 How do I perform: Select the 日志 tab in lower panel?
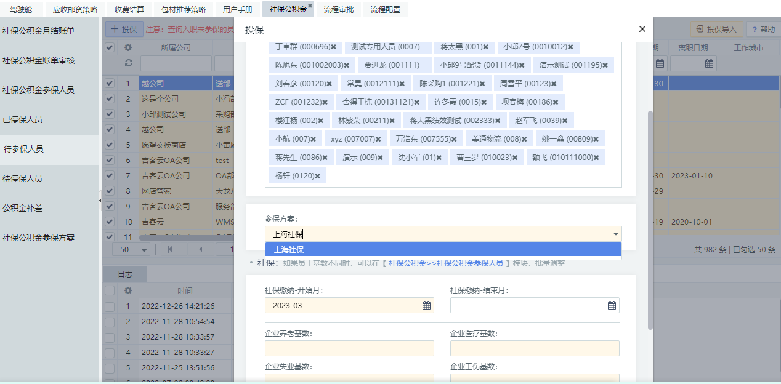124,274
